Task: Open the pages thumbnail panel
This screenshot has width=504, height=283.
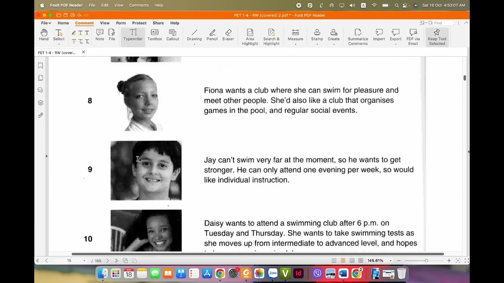Action: pos(40,78)
